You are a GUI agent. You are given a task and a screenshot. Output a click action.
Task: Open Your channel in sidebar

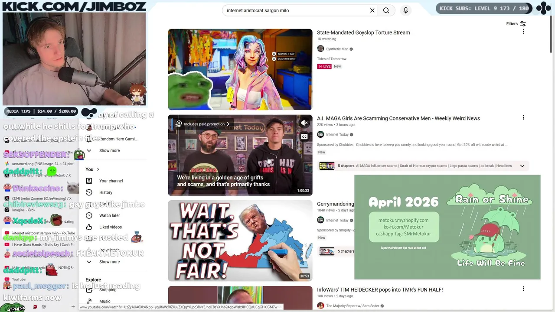(111, 181)
